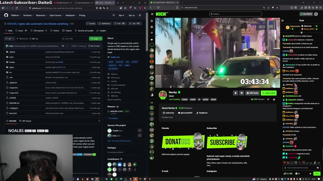Open Kick chat settings gear
Screen dimensions: 323x181
[310, 174]
